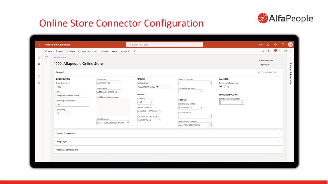Screen dimensions: 328x184
Task: Open the Set up menu
Action: [x=115, y=51]
